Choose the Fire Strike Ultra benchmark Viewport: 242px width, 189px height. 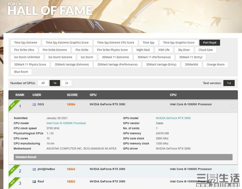tap(24, 50)
